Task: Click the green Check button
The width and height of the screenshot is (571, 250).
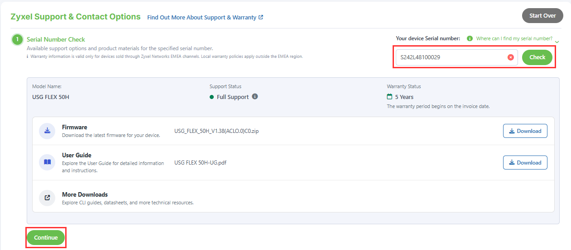Action: pyautogui.click(x=537, y=57)
